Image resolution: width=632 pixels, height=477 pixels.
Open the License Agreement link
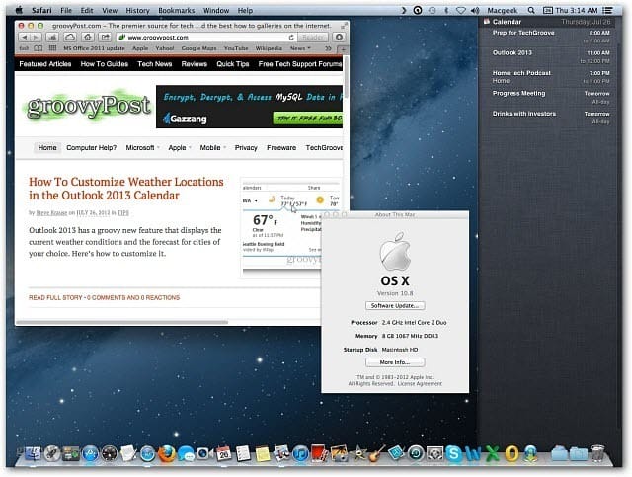[420, 384]
